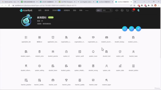Bookmark this page with star icon
The image size is (161, 90).
134,5
